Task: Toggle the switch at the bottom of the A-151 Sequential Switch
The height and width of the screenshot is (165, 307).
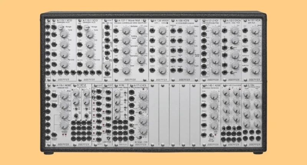Action: (108, 138)
